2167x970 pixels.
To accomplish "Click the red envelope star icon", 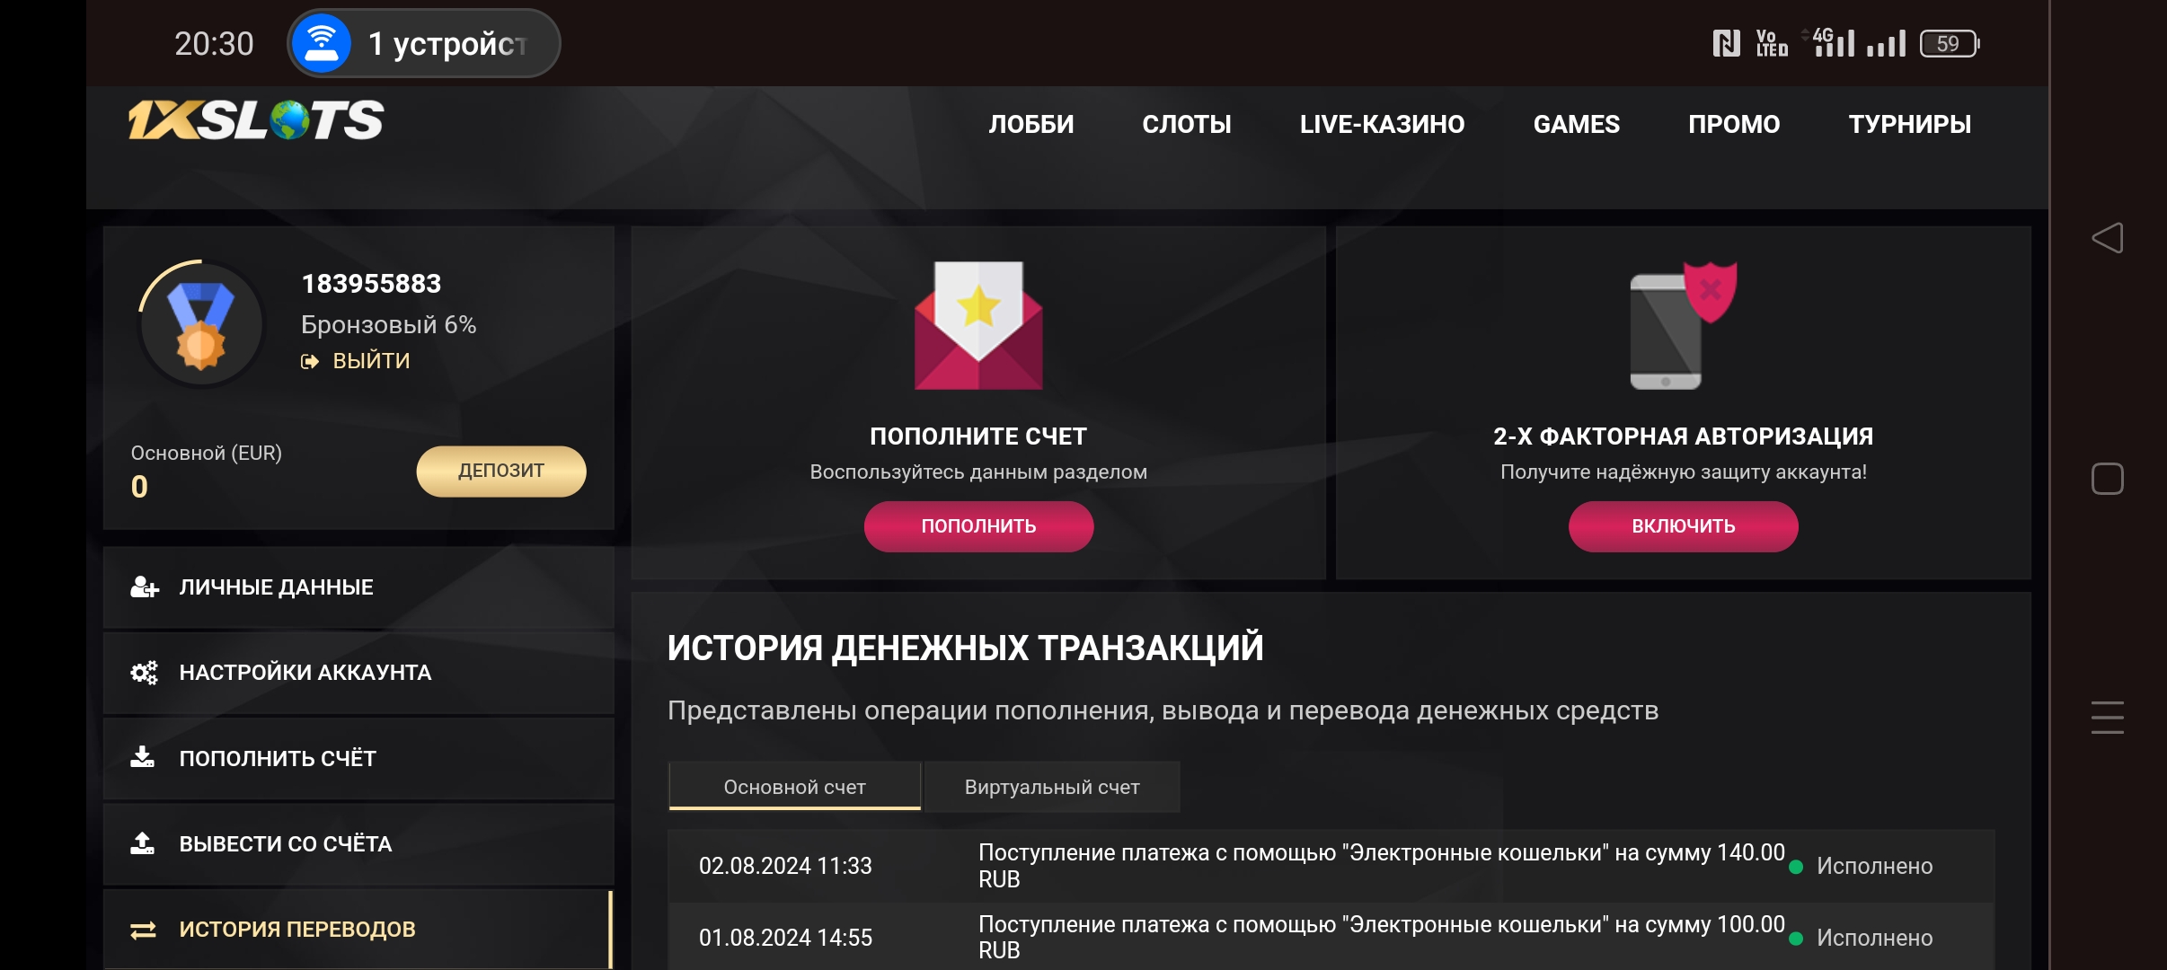I will [978, 325].
